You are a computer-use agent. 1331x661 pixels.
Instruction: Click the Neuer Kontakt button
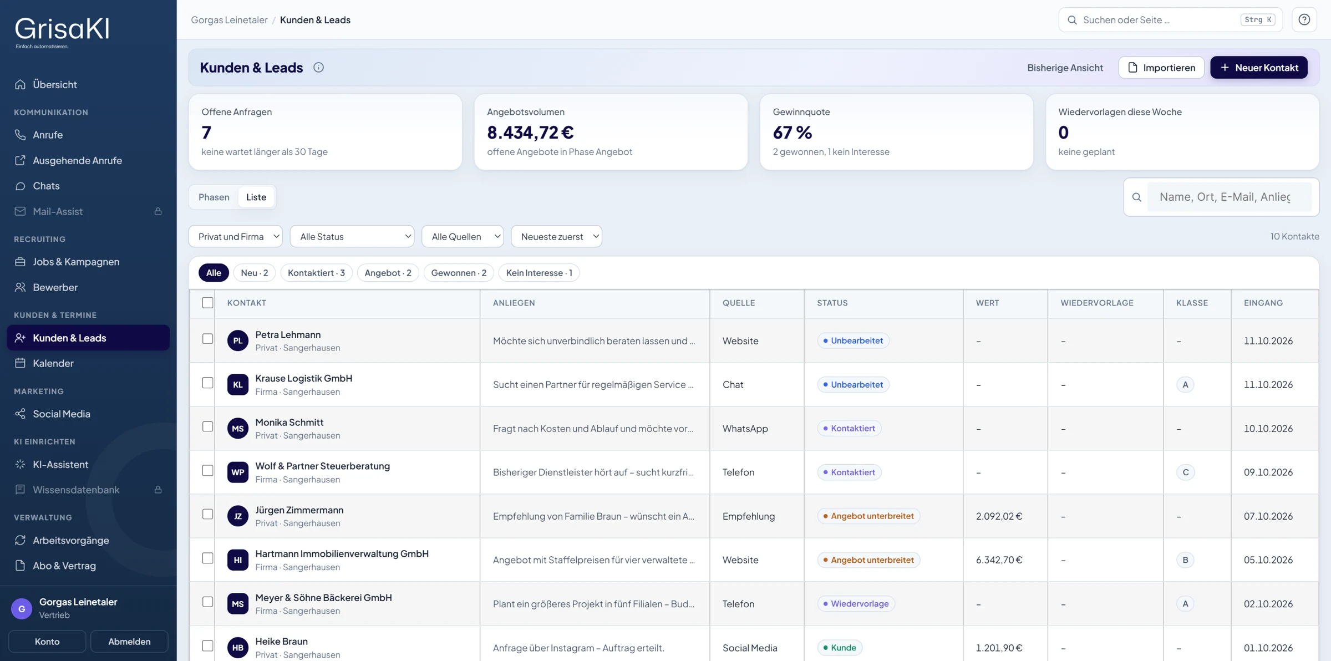pyautogui.click(x=1259, y=67)
